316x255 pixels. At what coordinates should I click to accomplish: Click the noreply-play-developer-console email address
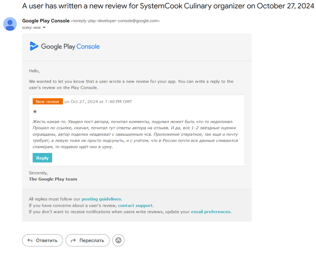coord(115,21)
